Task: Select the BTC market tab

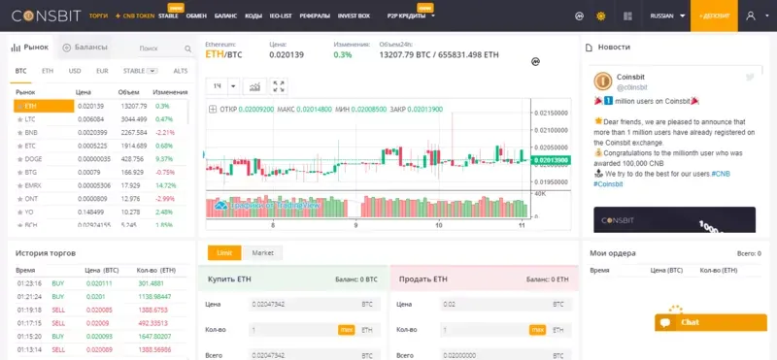Action: click(20, 71)
